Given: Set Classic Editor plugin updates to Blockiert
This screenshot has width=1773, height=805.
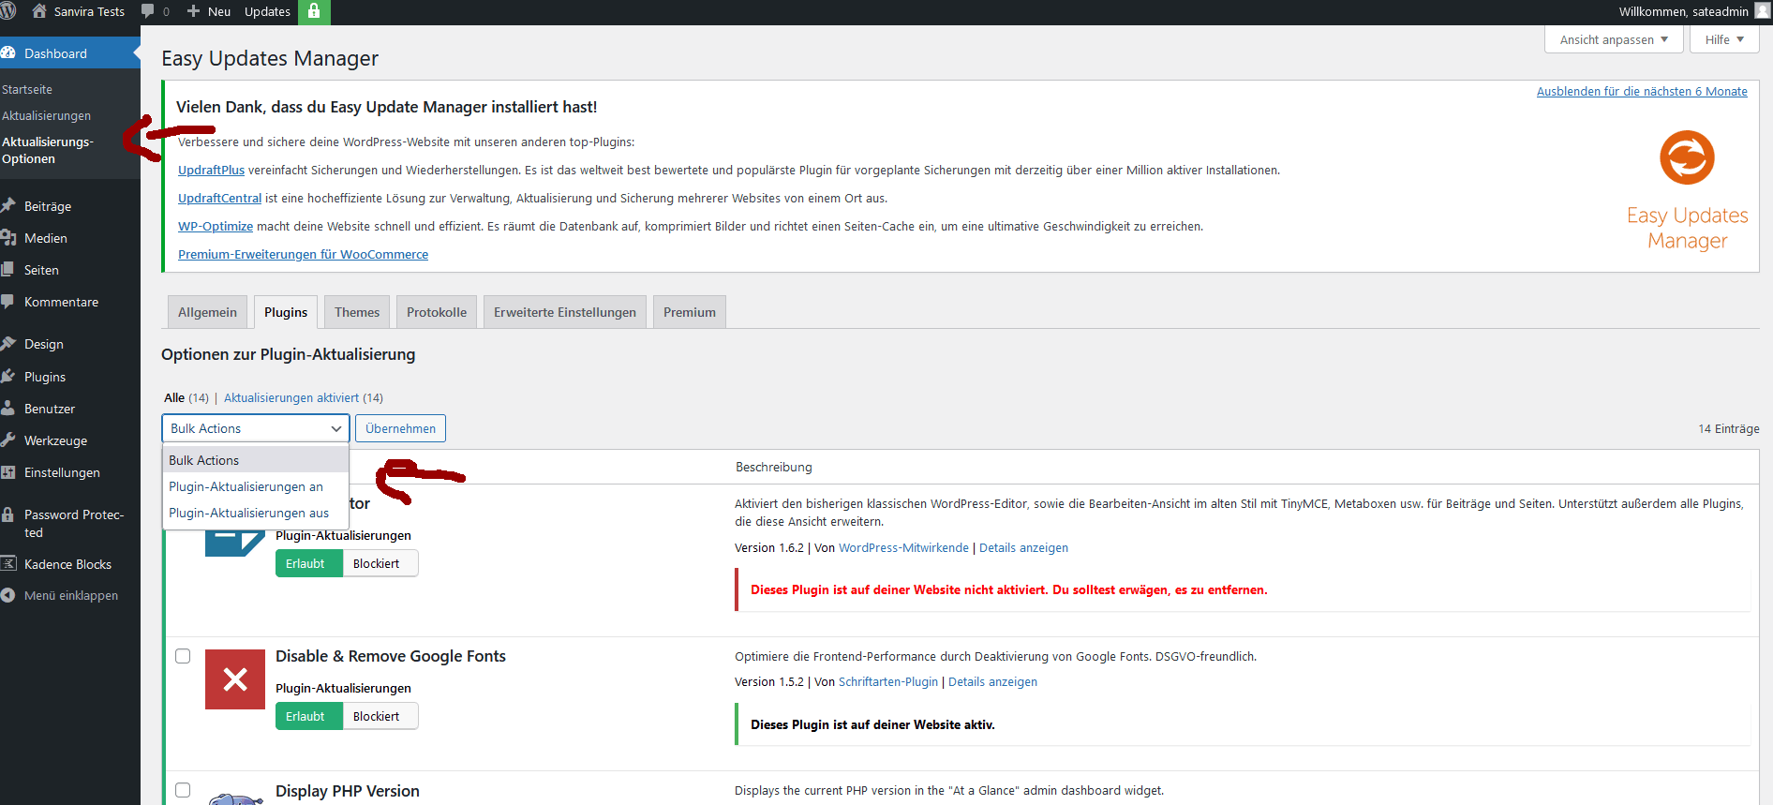Looking at the screenshot, I should pos(380,563).
